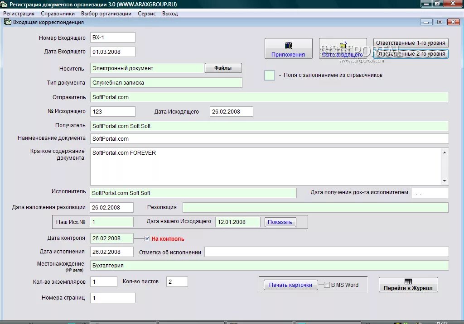This screenshot has height=324, width=464.
Task: Select the Тип документа reference field
Action: [166, 82]
